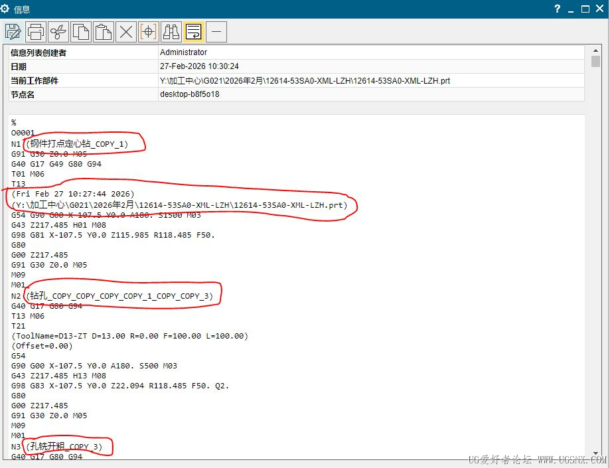Click the G83 peck drilling cycle line
Image resolution: width=610 pixels, height=468 pixels.
(x=120, y=386)
